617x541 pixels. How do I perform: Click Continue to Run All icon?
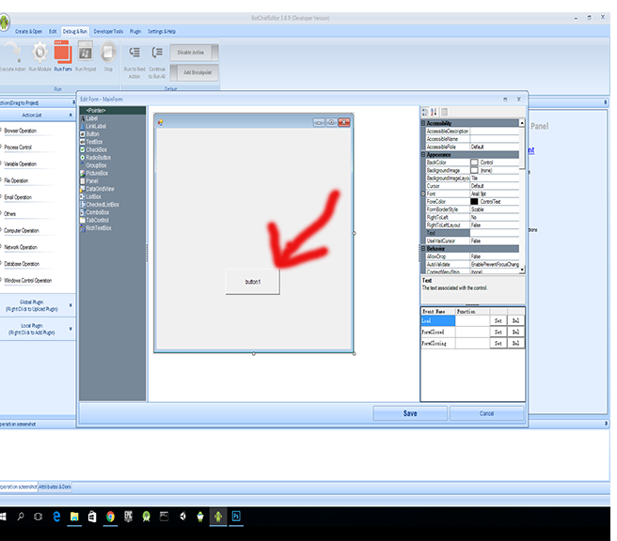[x=157, y=54]
